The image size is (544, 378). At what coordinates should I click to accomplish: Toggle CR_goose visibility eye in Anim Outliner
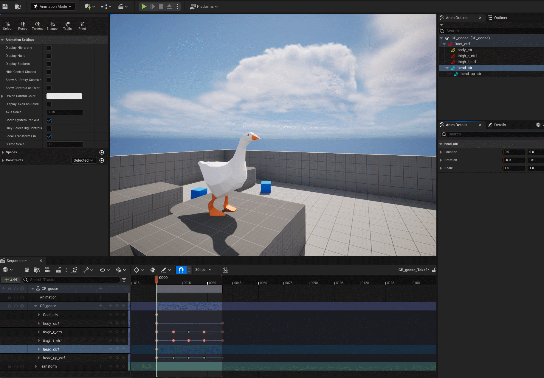click(x=447, y=38)
